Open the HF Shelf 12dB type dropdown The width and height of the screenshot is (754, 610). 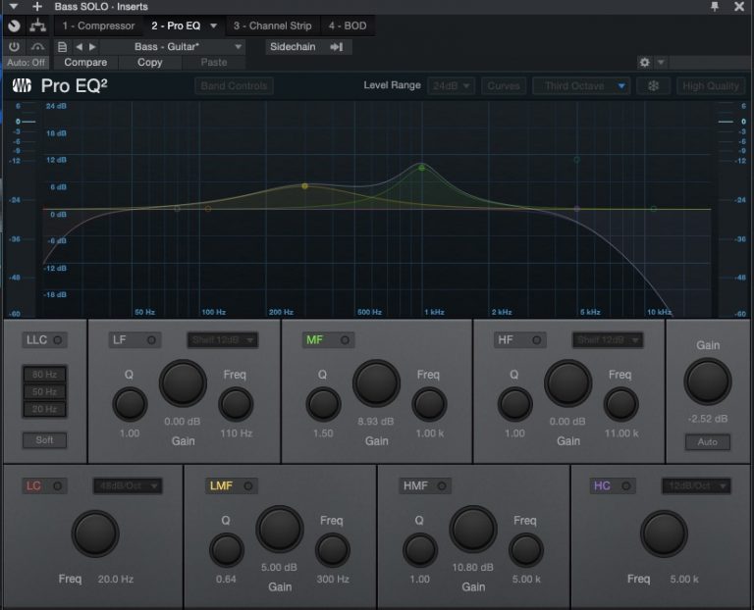pyautogui.click(x=608, y=339)
